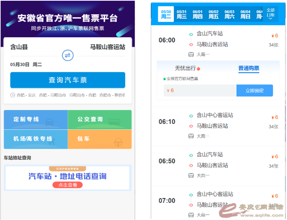Screen dimensions: 287x220
Task: Select the 05/31 周三 date tab
Action: [182, 14]
